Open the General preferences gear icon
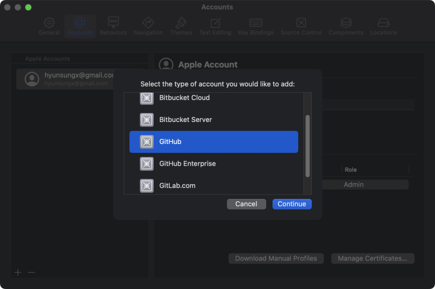Screen dimensions: 435x289 click(49, 22)
